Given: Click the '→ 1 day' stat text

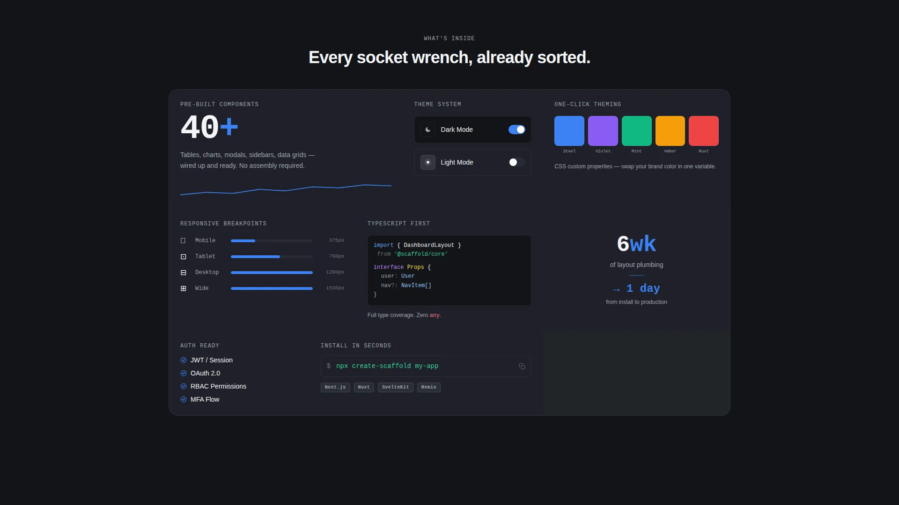Looking at the screenshot, I should (x=636, y=289).
